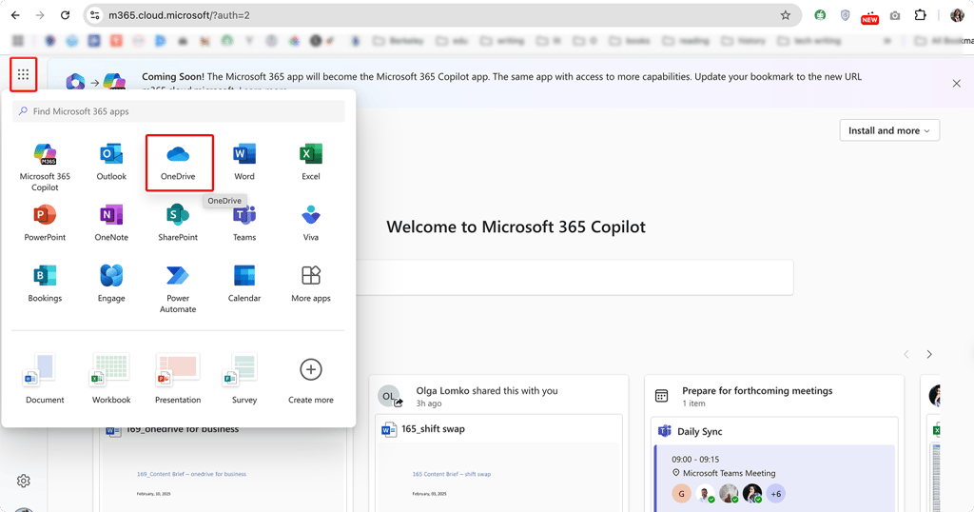
Task: Launch Power Automate app
Action: pyautogui.click(x=178, y=288)
